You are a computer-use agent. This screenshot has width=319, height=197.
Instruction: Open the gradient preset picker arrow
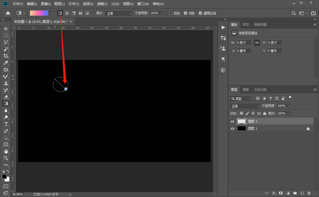tap(50, 13)
